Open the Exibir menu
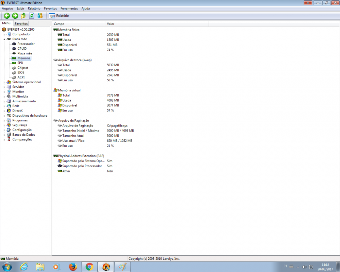 [x=20, y=8]
